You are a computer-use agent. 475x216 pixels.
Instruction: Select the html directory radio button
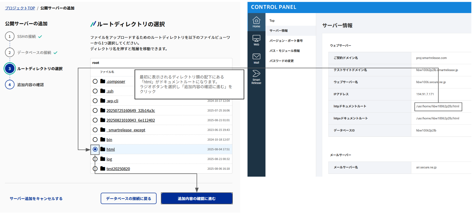point(95,149)
